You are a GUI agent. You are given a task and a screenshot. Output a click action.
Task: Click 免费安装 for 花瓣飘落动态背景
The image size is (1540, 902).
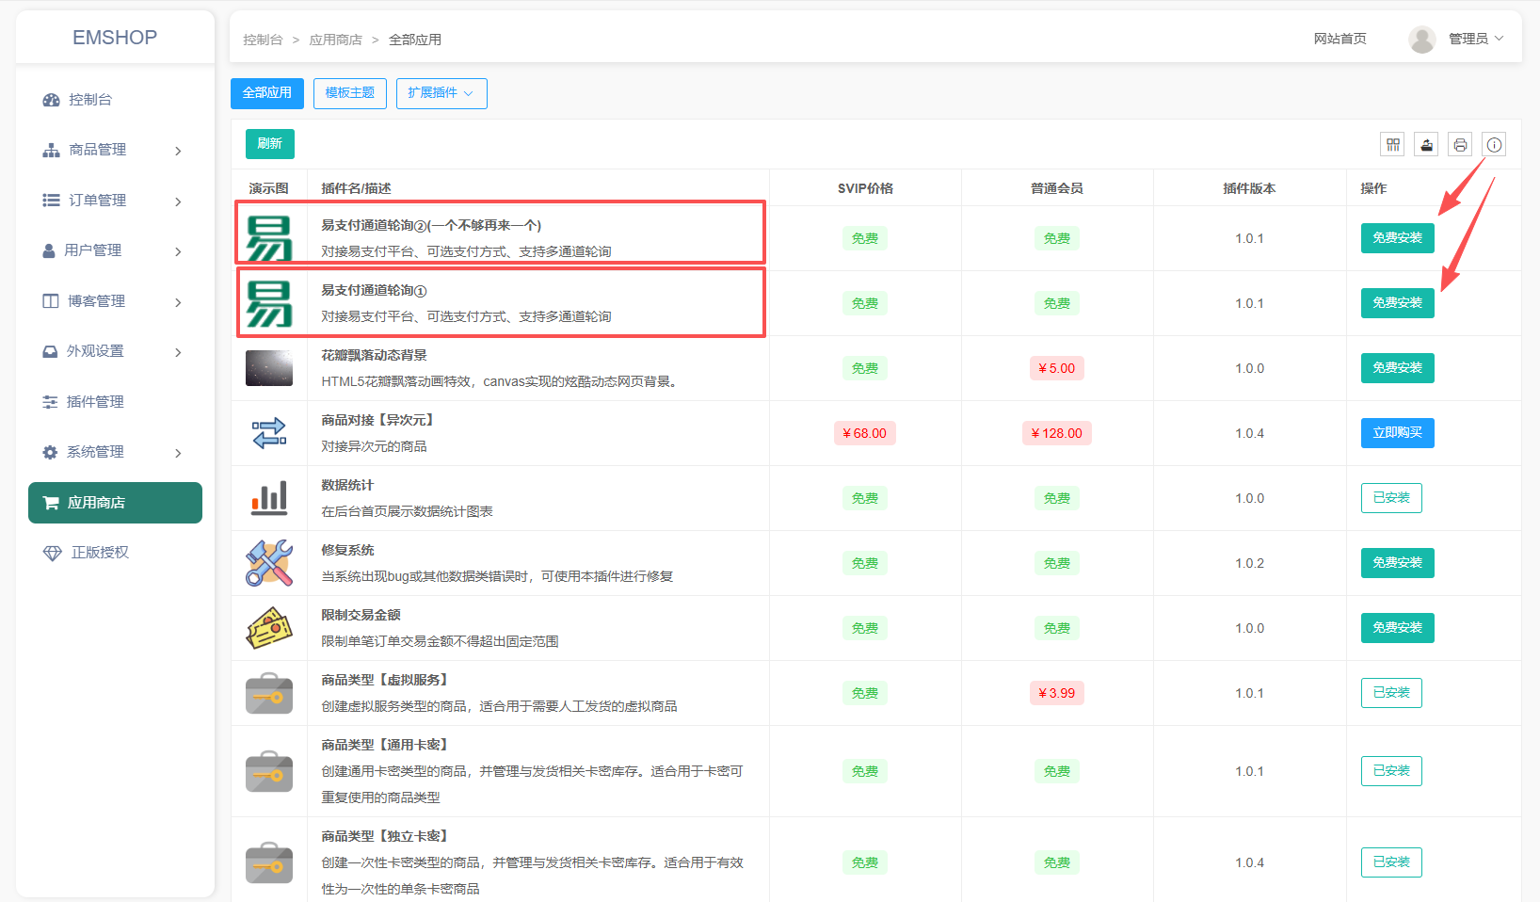click(1397, 368)
